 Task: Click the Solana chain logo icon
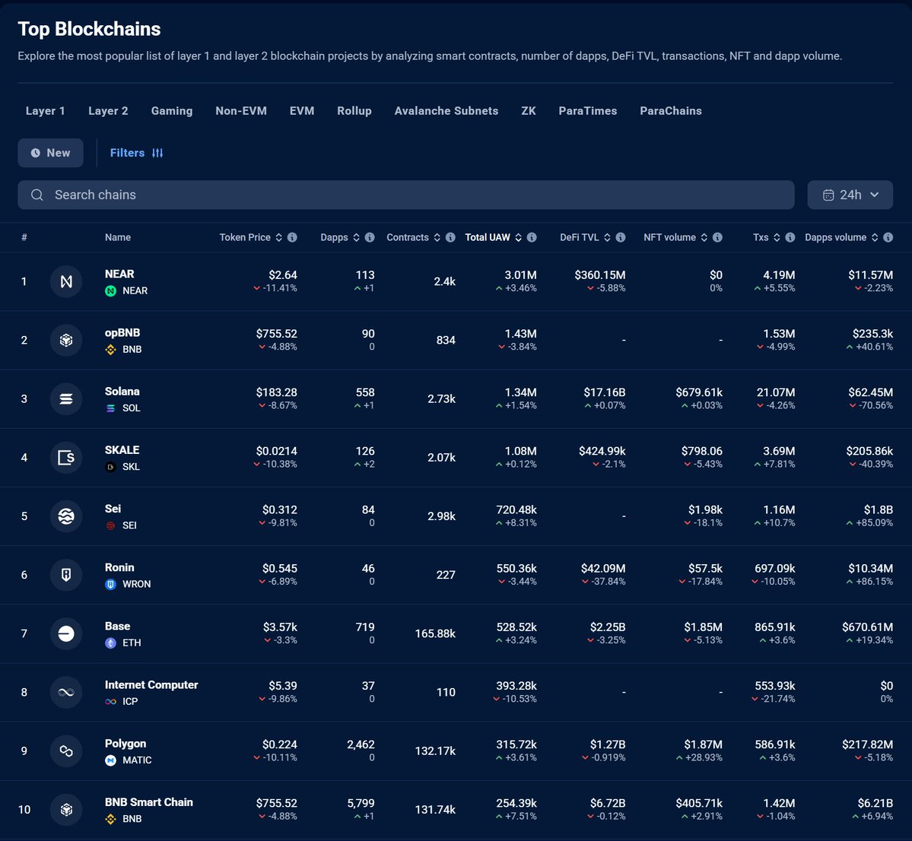pos(66,399)
